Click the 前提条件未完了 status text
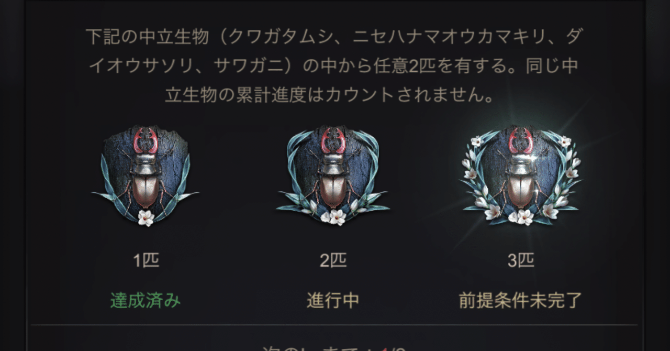 tap(521, 301)
